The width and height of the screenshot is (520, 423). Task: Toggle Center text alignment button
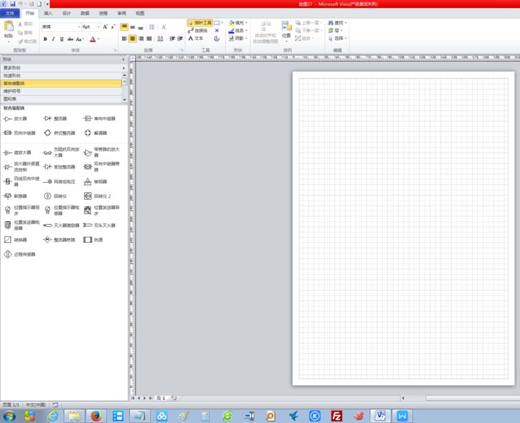pos(133,39)
